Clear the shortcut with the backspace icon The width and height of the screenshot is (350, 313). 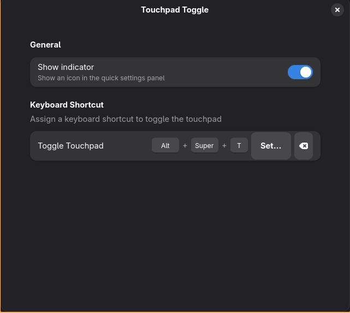(304, 146)
